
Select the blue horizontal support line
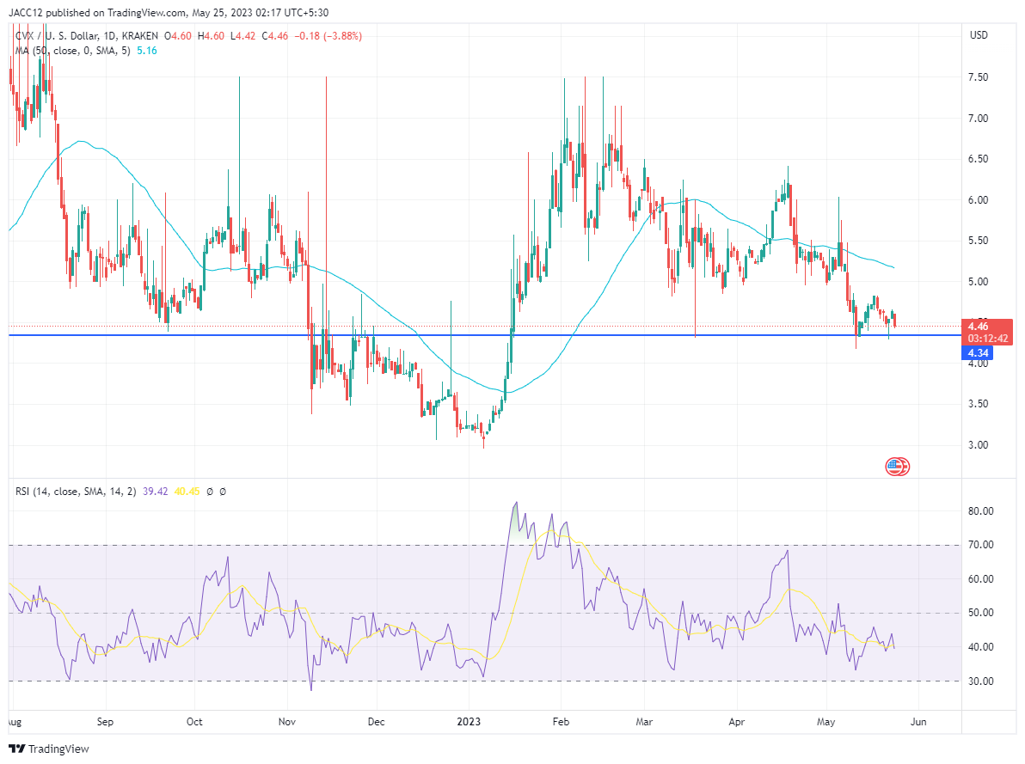[x=485, y=335]
